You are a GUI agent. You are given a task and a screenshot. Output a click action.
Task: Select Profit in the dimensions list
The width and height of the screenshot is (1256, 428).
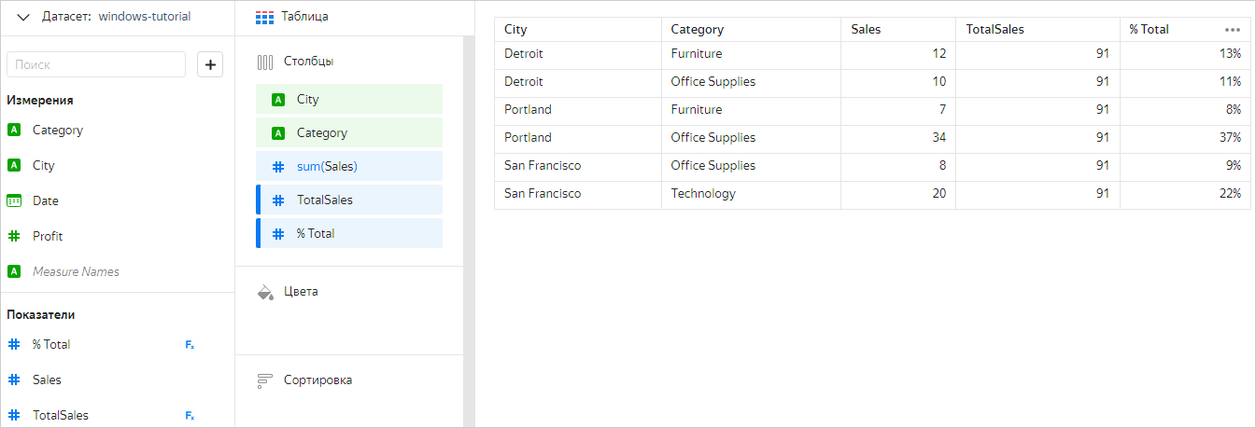point(48,237)
